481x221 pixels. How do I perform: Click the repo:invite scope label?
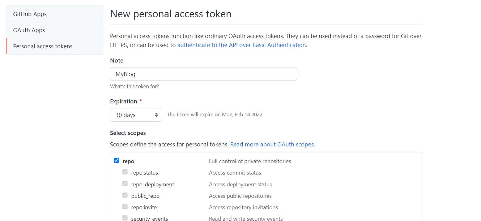(x=144, y=207)
